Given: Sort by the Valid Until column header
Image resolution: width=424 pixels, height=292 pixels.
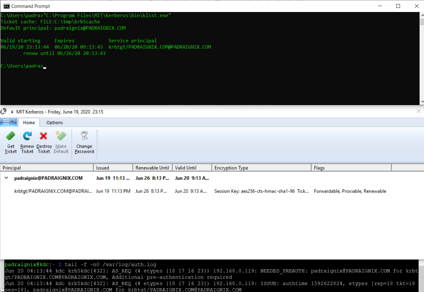Looking at the screenshot, I should click(x=192, y=168).
